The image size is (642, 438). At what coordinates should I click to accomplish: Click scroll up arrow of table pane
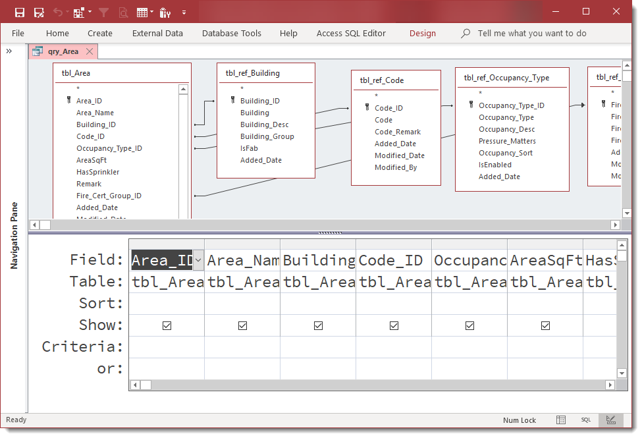(x=627, y=65)
